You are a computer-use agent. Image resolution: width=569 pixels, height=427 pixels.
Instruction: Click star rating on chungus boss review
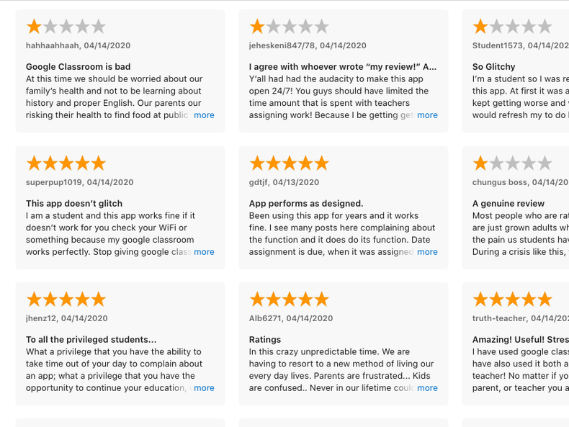(x=513, y=163)
